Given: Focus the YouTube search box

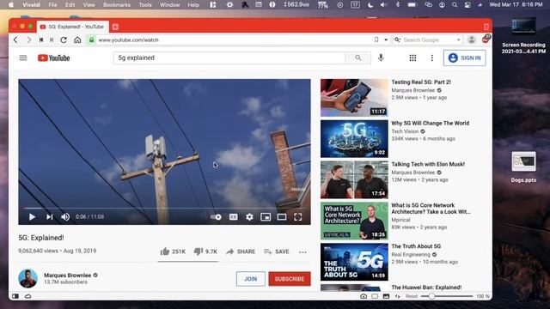Looking at the screenshot, I should coord(229,58).
